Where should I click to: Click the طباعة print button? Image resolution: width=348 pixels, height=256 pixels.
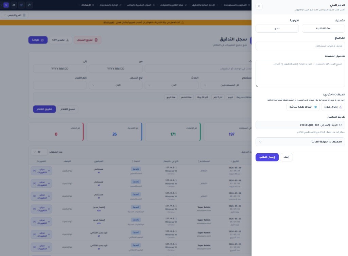click(38, 40)
